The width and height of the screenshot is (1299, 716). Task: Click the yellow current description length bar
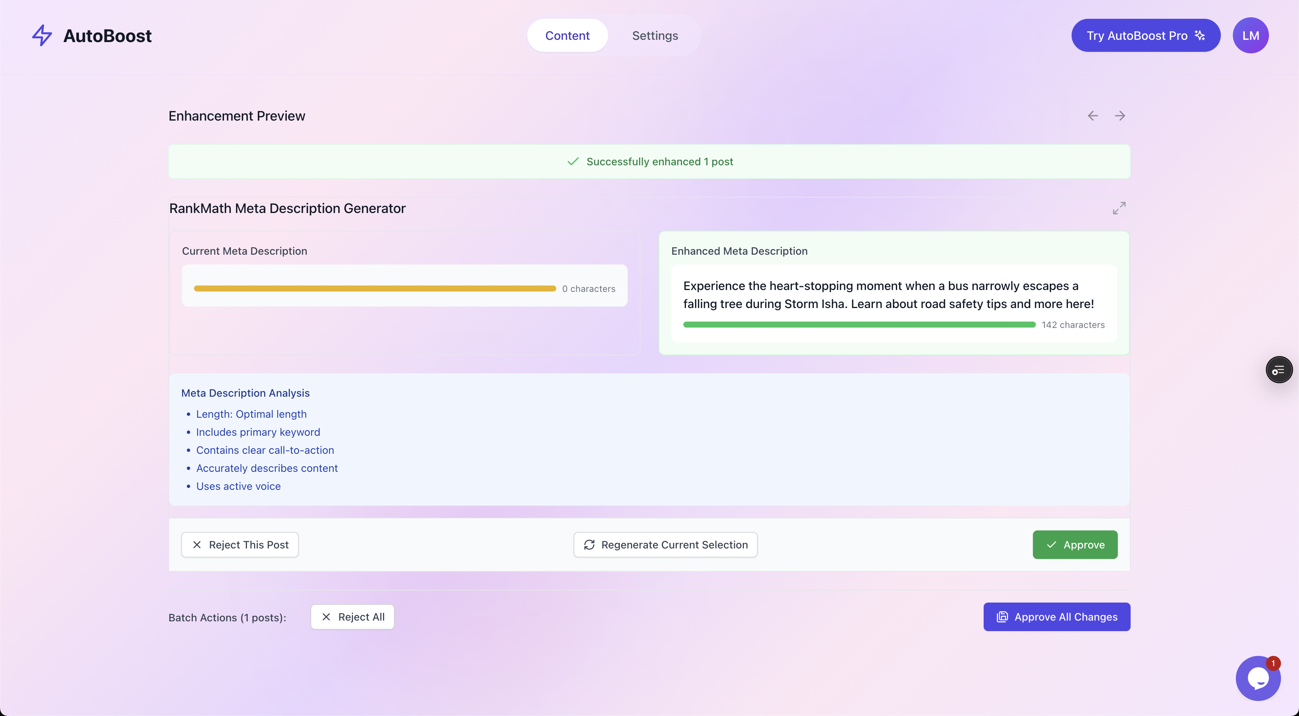click(x=375, y=289)
